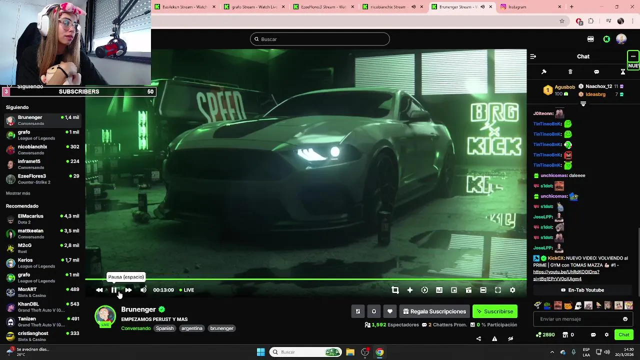Viewport: 640px width, 360px height.
Task: Click the green Suscribirse button
Action: point(495,311)
